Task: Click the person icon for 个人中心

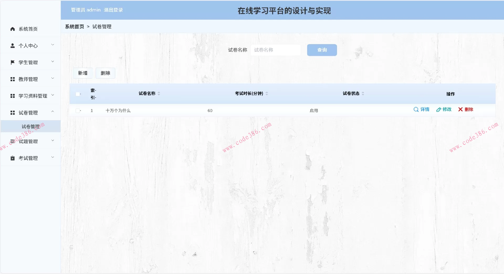Action: pyautogui.click(x=12, y=45)
